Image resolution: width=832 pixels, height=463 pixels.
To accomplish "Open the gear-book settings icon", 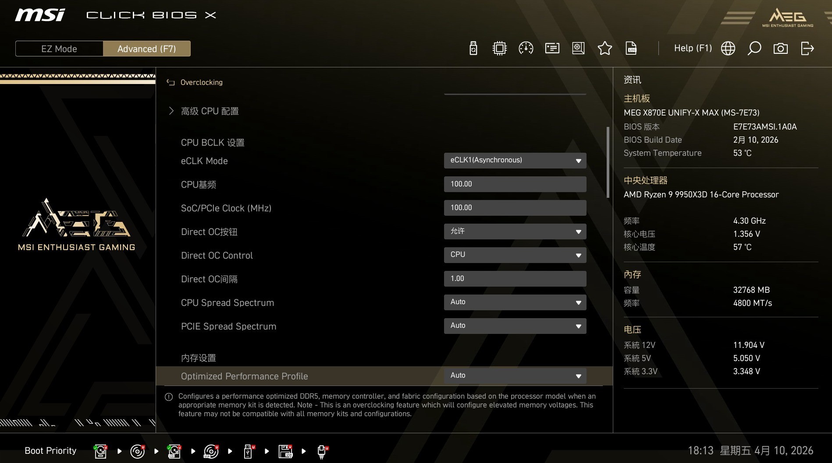I will (578, 48).
